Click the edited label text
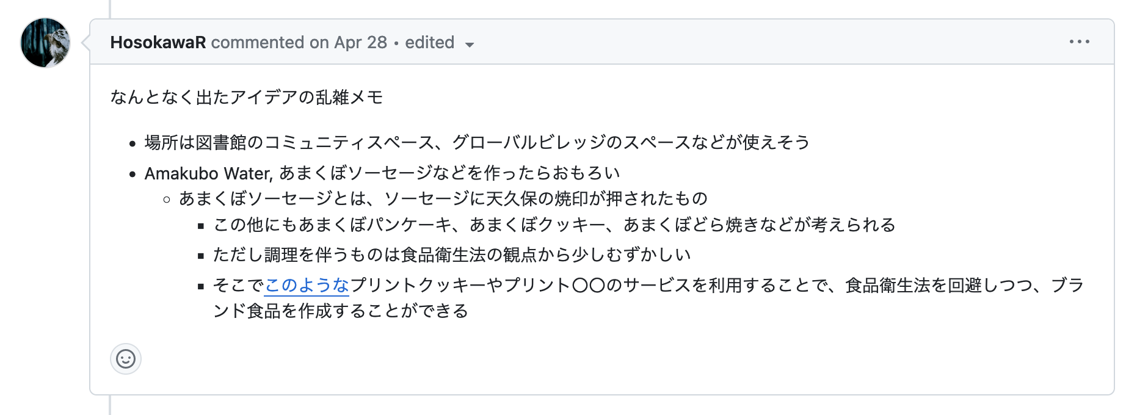 click(430, 42)
